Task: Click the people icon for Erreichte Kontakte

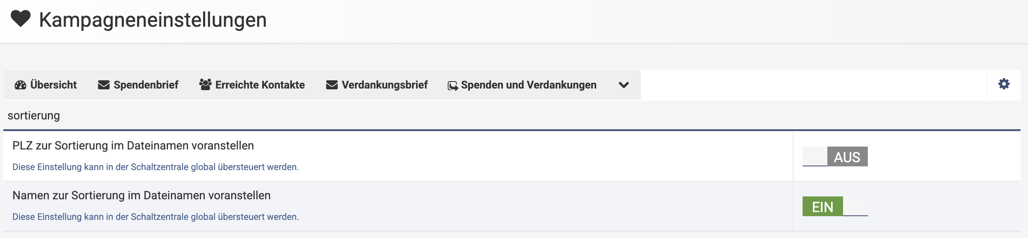Action: (205, 84)
